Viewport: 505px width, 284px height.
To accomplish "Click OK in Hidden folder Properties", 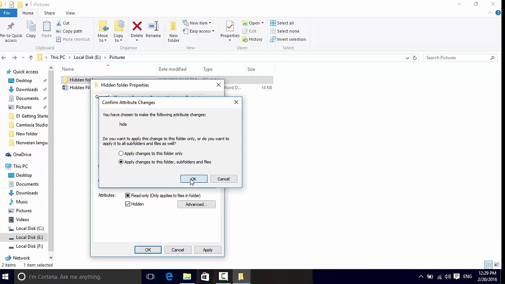I will [148, 250].
